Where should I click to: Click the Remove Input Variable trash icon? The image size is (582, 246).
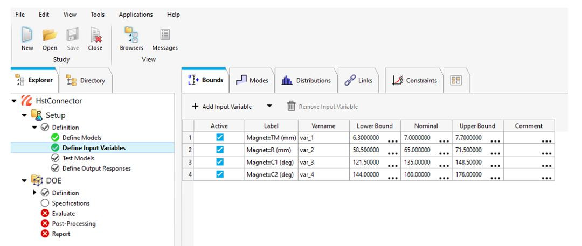[x=291, y=107]
